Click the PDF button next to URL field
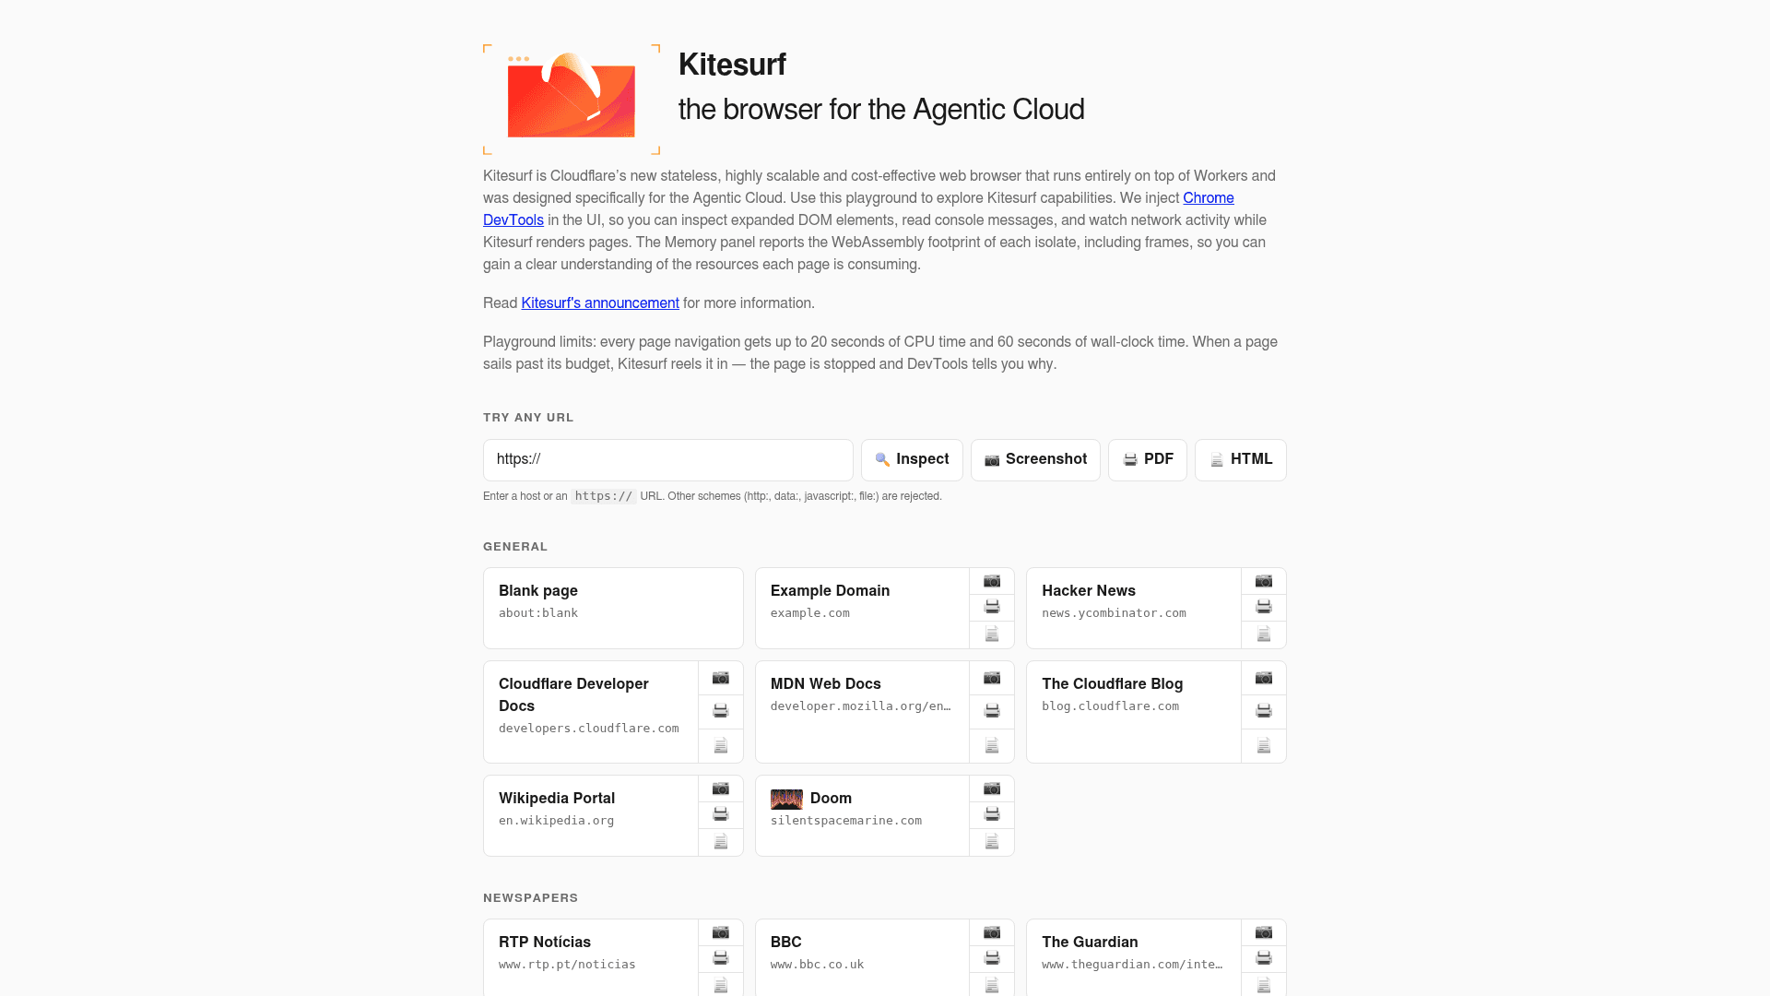The image size is (1770, 996). pos(1148,459)
